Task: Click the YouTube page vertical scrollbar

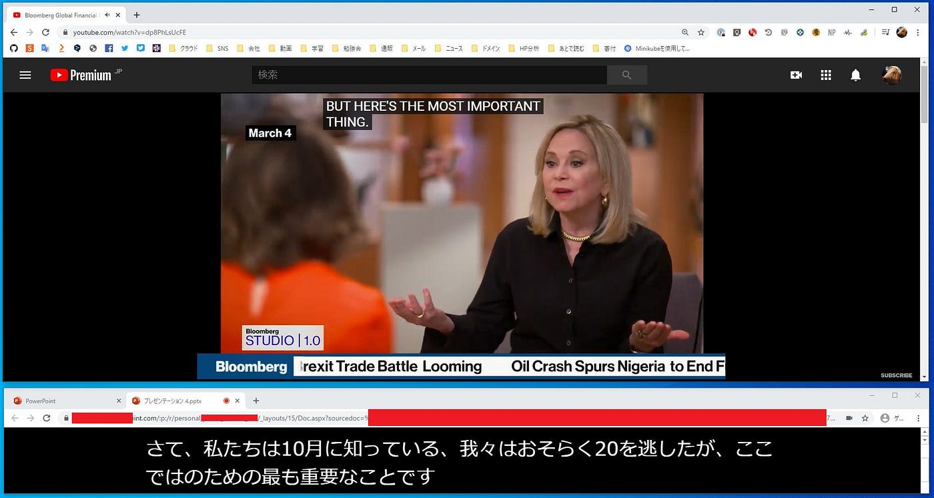Action: (x=924, y=220)
